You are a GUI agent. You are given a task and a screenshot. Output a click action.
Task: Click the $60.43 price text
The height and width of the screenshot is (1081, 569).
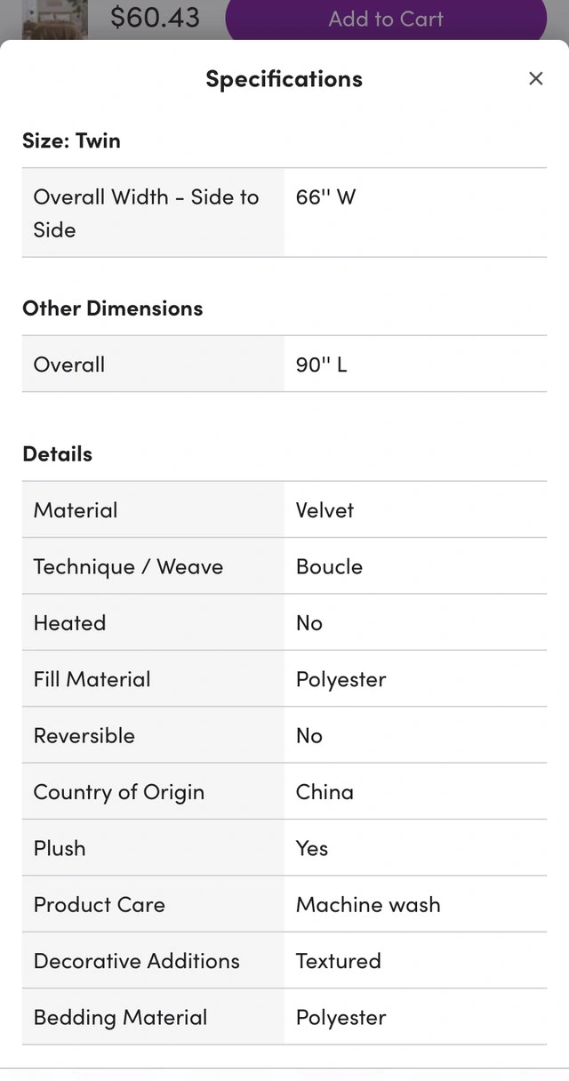pos(155,17)
